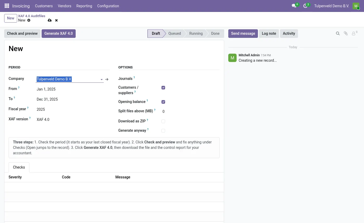Screen dimensions: 364x223
Task: Search chatter messages with magnifier icon
Action: click(x=338, y=33)
